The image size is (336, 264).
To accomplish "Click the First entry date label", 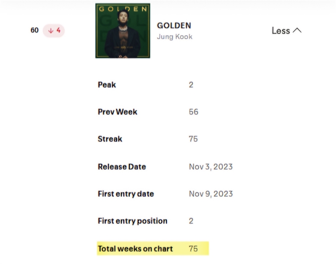I will point(126,194).
